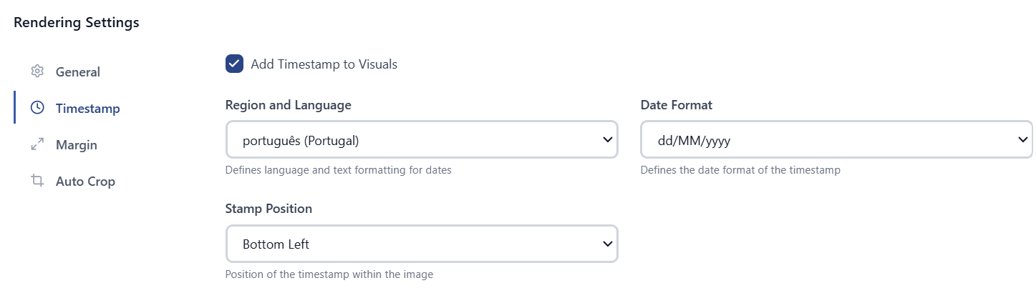Click the 'Stamp Position' field label

click(x=268, y=209)
